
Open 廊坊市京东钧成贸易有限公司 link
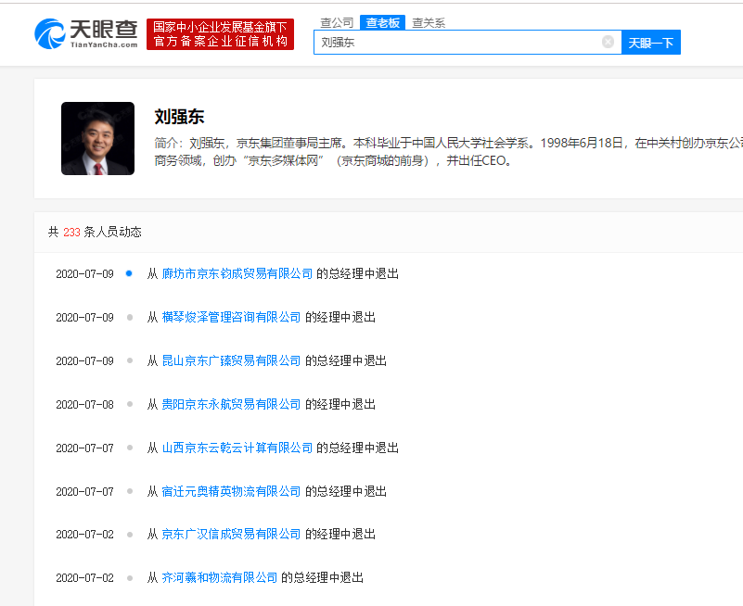[x=237, y=273]
